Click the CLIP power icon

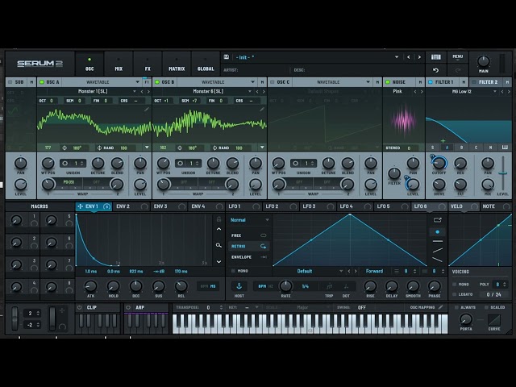(80, 307)
